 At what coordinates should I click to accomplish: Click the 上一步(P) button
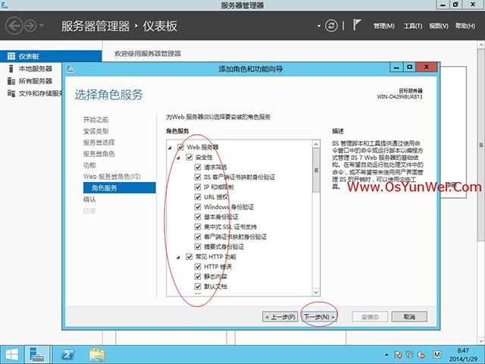click(x=280, y=317)
